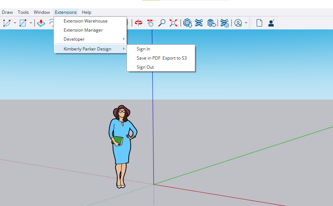Activate the Push/Pull tool

point(41,23)
